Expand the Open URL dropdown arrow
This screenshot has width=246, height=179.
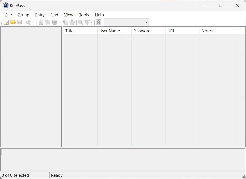pos(60,22)
